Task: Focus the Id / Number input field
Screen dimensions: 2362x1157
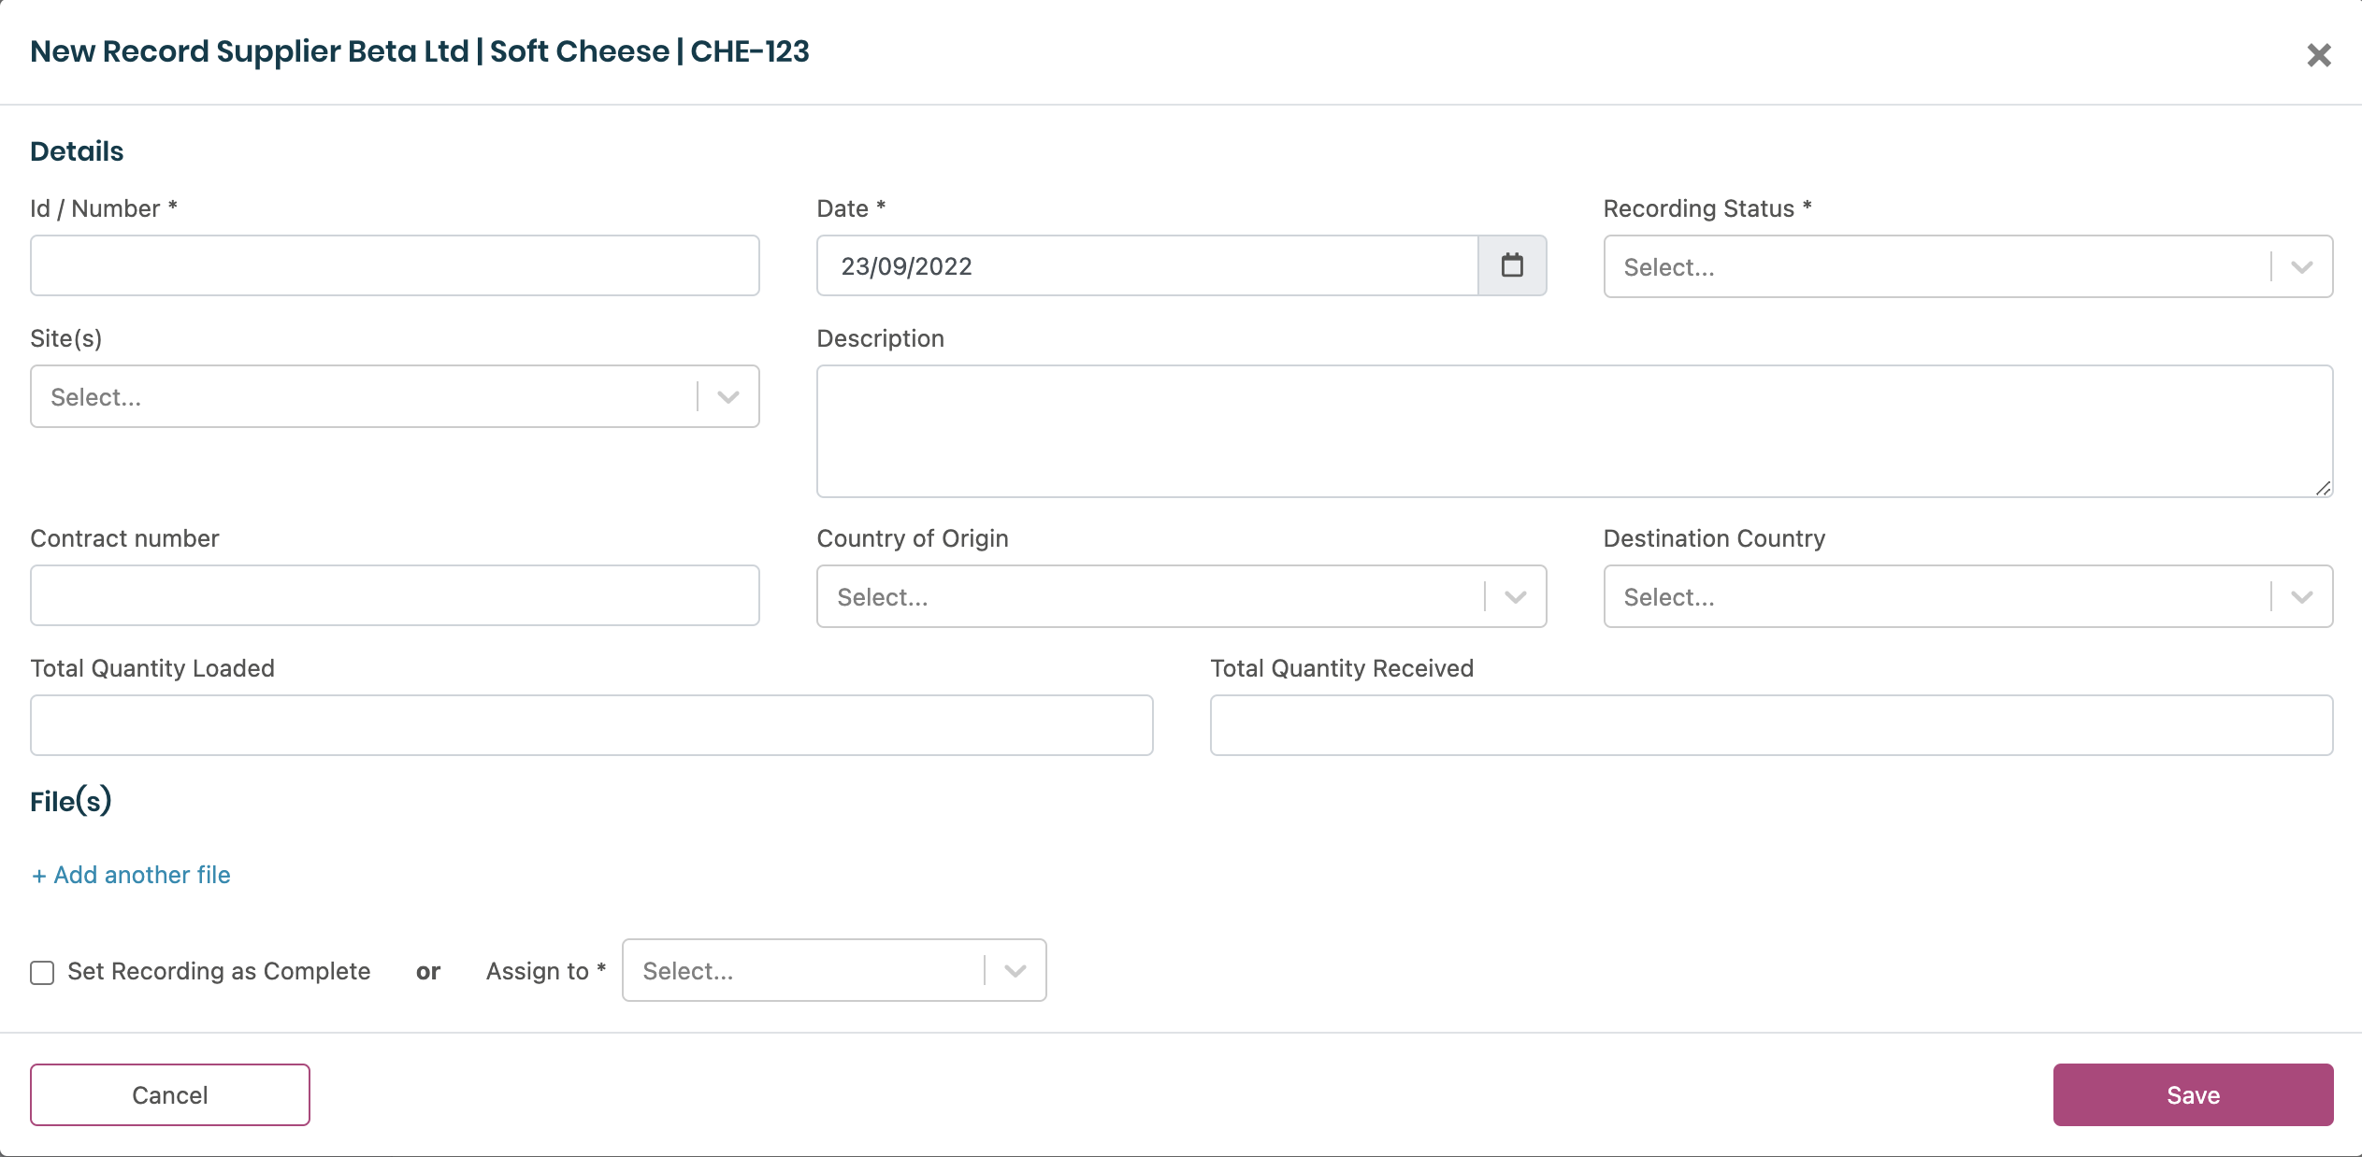Action: coord(395,266)
